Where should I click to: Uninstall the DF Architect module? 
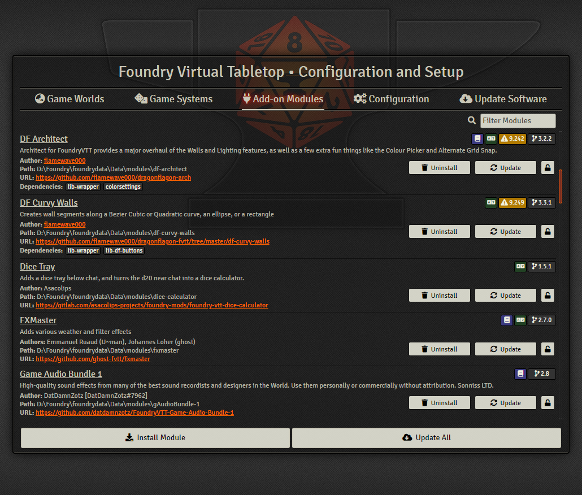pyautogui.click(x=440, y=168)
